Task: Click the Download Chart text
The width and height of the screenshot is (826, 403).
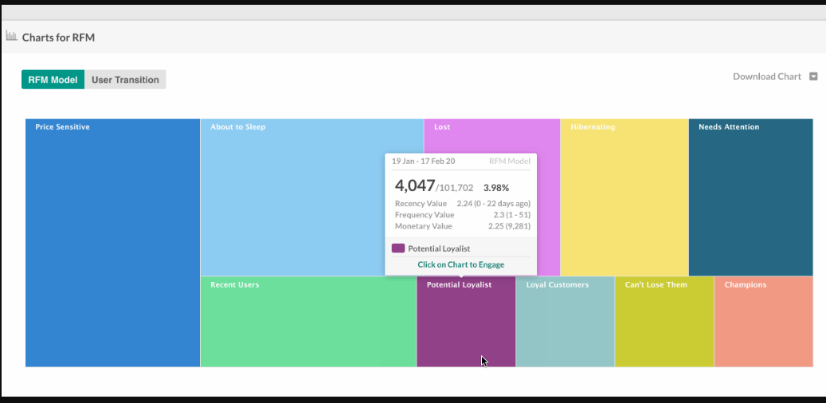Action: [x=766, y=77]
